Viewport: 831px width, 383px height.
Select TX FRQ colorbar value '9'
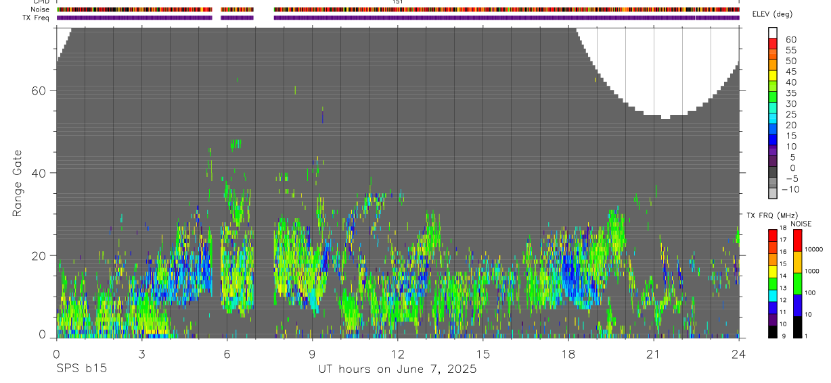click(x=784, y=336)
